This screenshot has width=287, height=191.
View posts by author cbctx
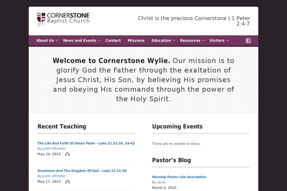(x=161, y=182)
